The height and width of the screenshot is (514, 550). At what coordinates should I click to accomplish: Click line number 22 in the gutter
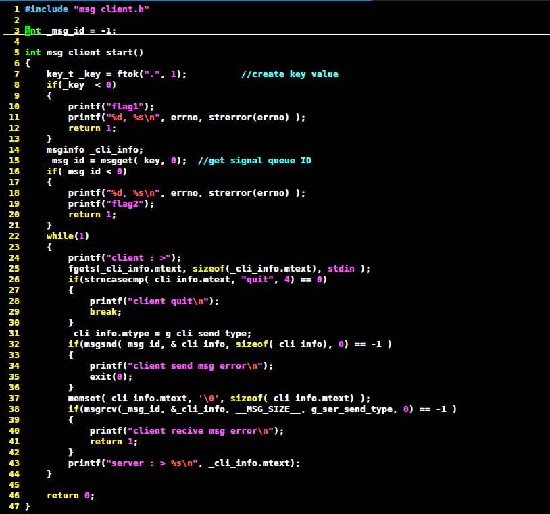[14, 236]
